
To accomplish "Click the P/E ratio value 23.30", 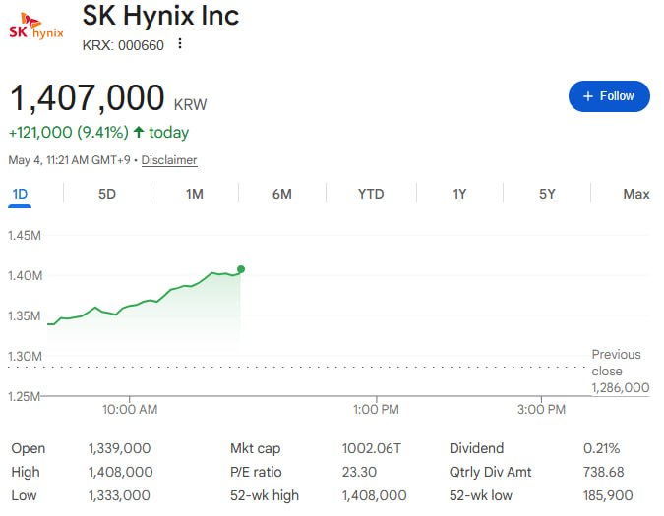I will click(359, 472).
